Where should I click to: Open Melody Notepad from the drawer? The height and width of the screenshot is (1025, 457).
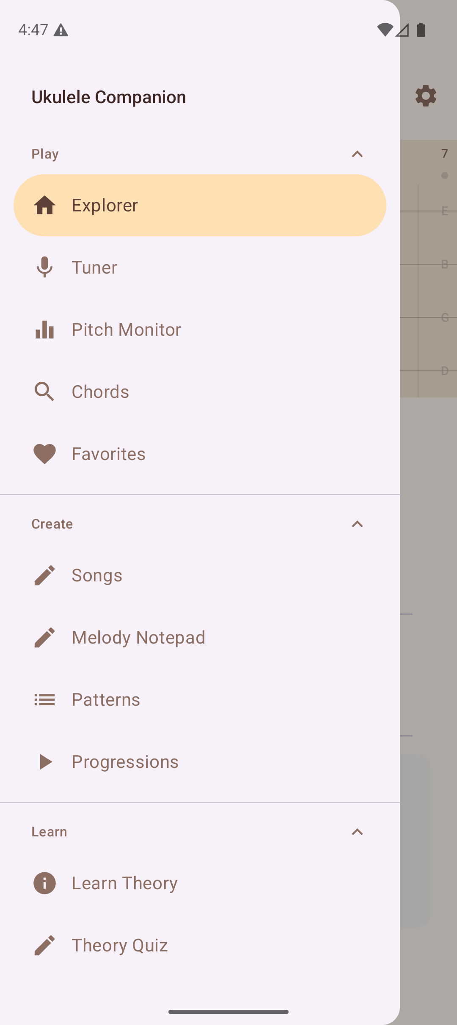138,637
